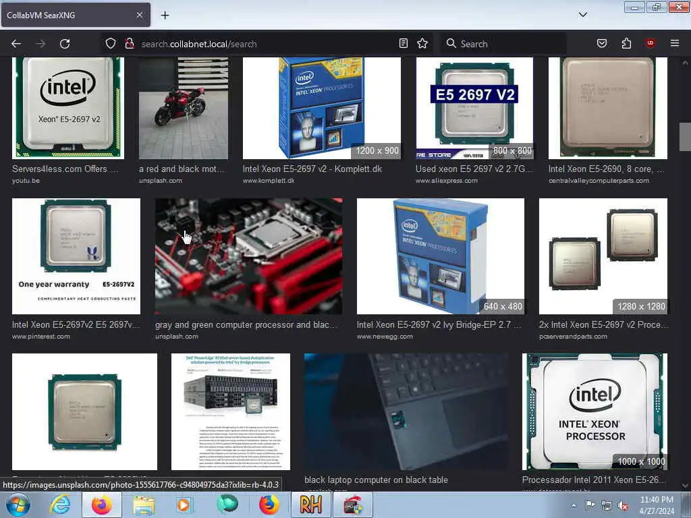Screen dimensions: 691x518
Task: Click the Firefox Search box
Action: [x=502, y=44]
